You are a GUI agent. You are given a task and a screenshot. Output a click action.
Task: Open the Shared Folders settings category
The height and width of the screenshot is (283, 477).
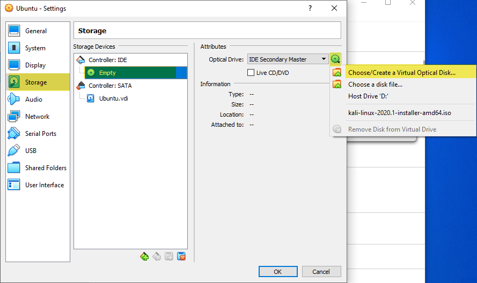pos(38,168)
